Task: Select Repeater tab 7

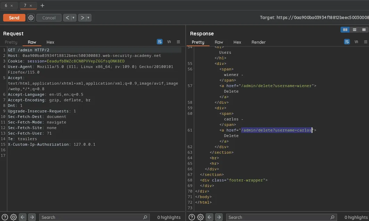Action: [25, 6]
